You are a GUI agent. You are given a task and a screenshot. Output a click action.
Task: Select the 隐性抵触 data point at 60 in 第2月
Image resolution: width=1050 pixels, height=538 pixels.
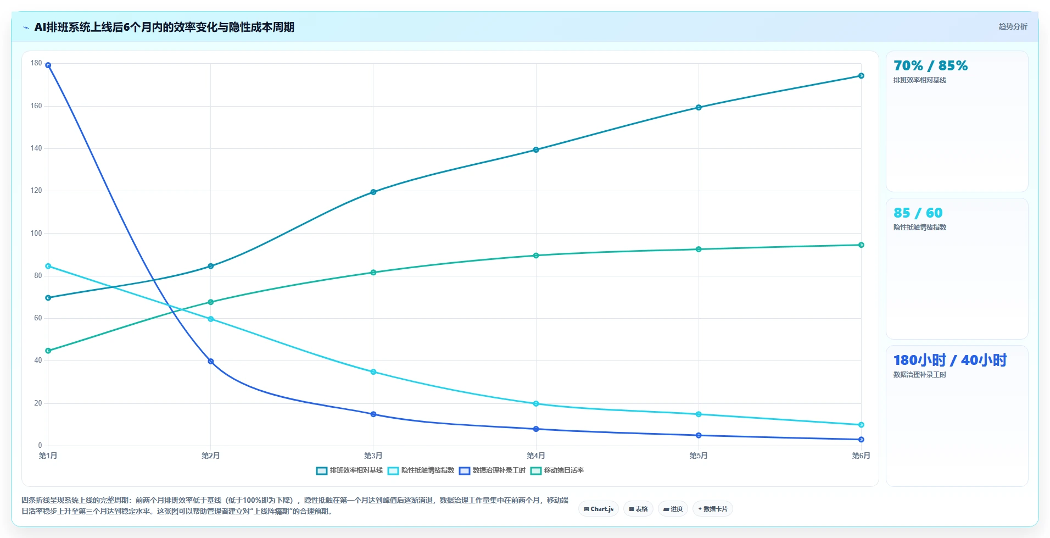[x=211, y=319]
